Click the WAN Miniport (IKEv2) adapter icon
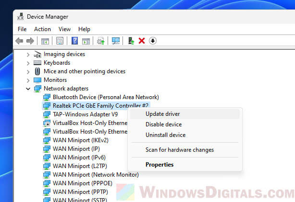This screenshot has height=202, width=295. tap(47, 140)
